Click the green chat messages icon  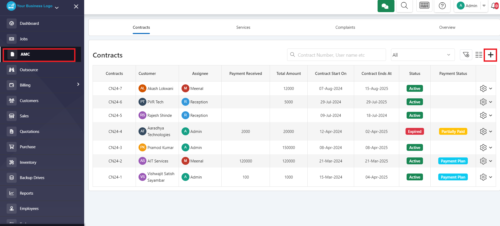click(x=386, y=6)
